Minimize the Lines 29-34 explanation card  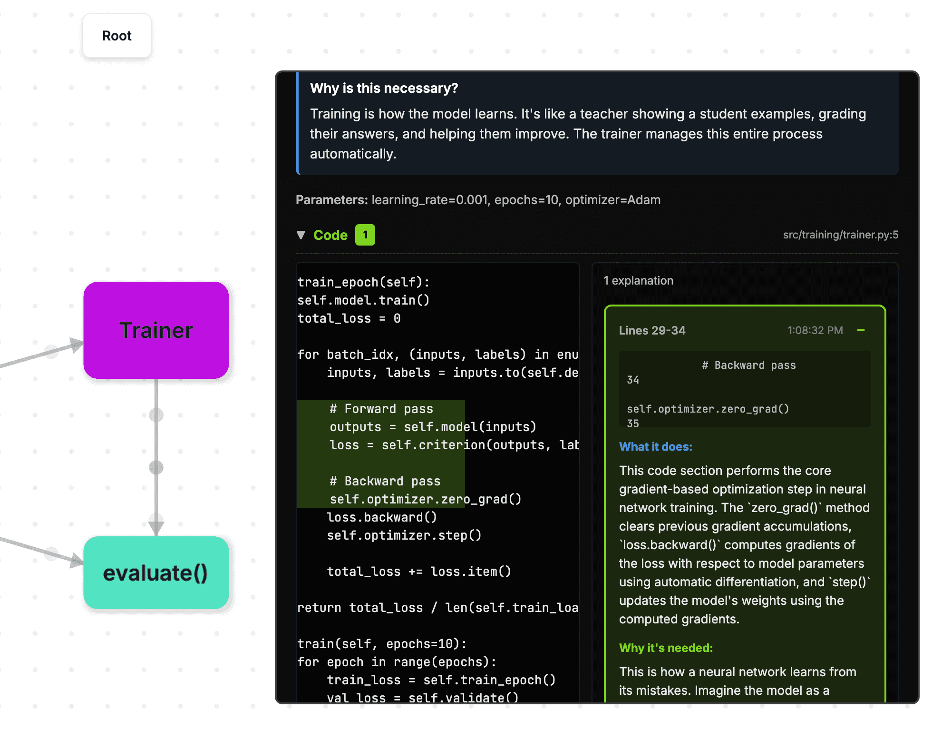tap(861, 330)
